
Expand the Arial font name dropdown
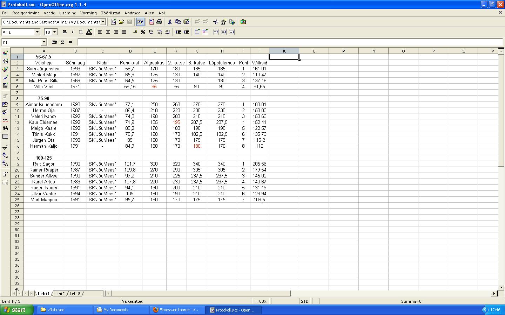tap(37, 32)
